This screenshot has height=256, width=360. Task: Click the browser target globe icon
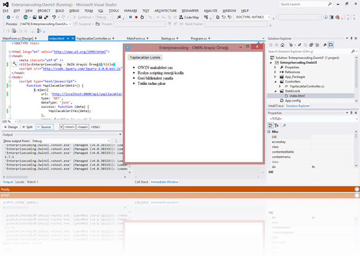[25, 17]
